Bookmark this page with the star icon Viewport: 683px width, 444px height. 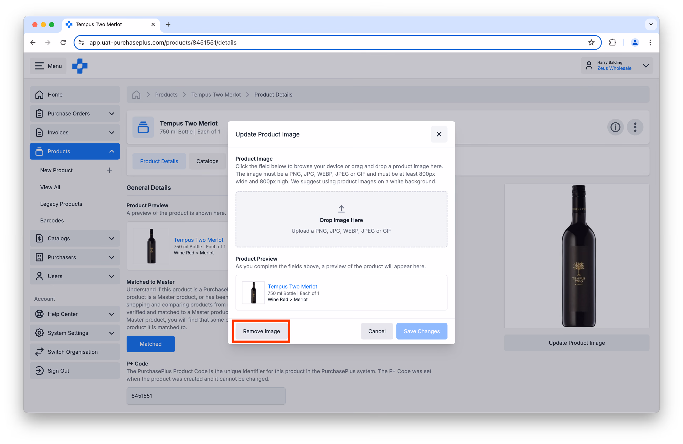tap(591, 43)
